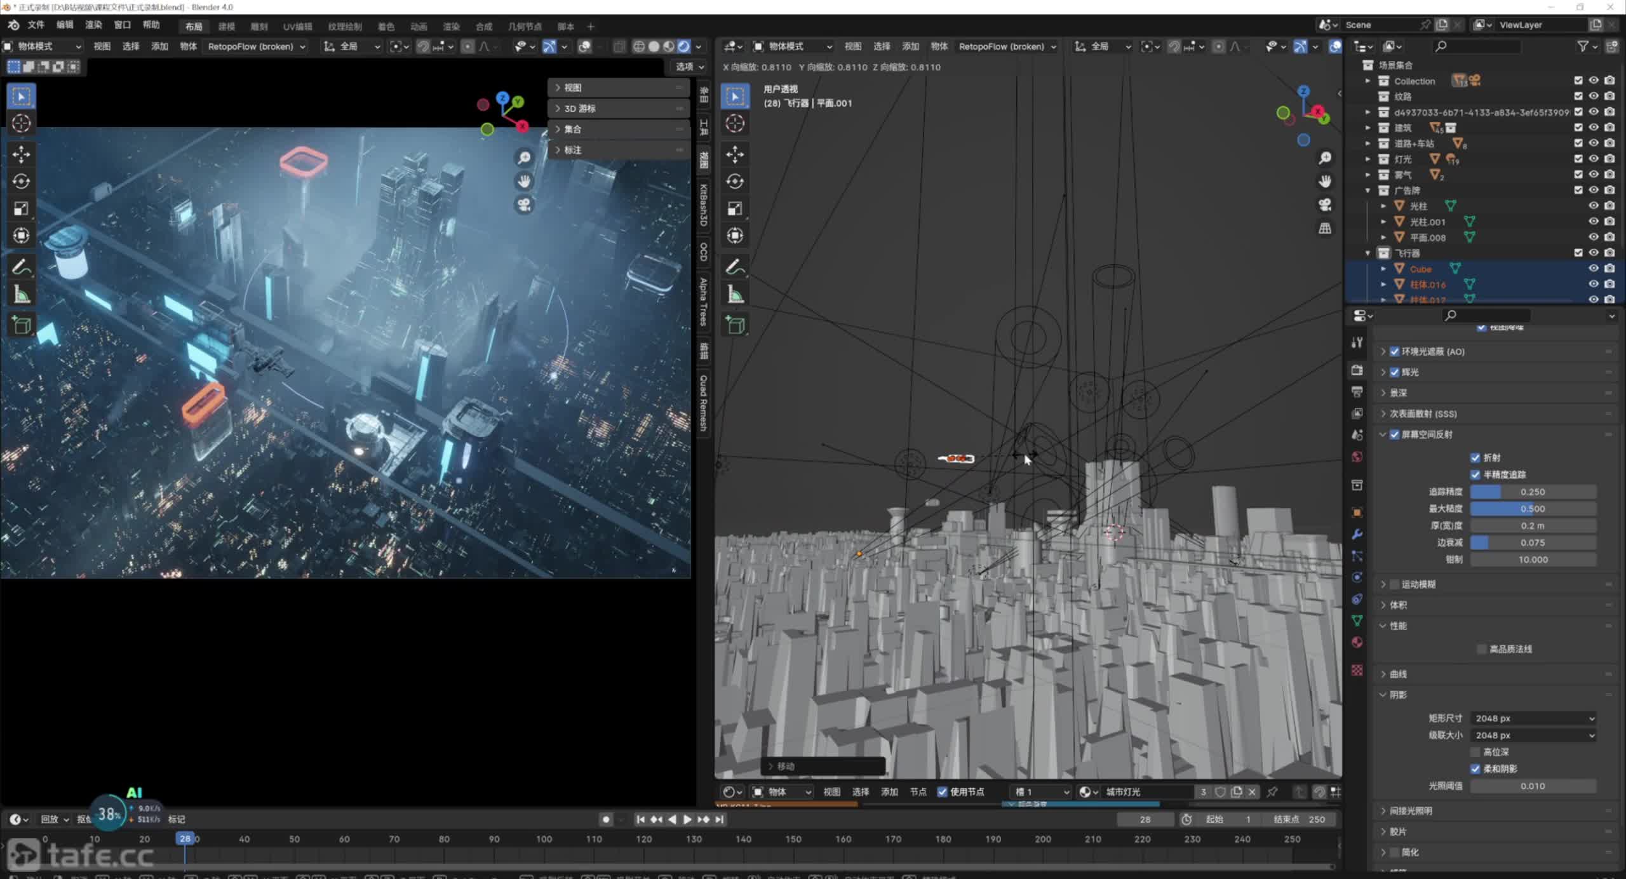This screenshot has width=1626, height=879.
Task: Click zoom magnifier icon in right viewport
Action: click(1325, 158)
